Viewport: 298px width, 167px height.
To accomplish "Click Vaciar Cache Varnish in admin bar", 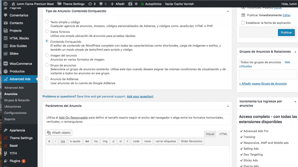I will tap(179, 4).
